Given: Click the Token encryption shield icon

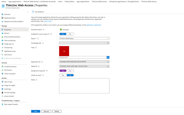Looking at the screenshot, I should [x=2, y=74].
